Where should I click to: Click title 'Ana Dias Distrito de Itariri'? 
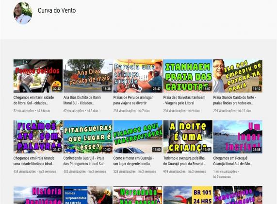(x=82, y=100)
